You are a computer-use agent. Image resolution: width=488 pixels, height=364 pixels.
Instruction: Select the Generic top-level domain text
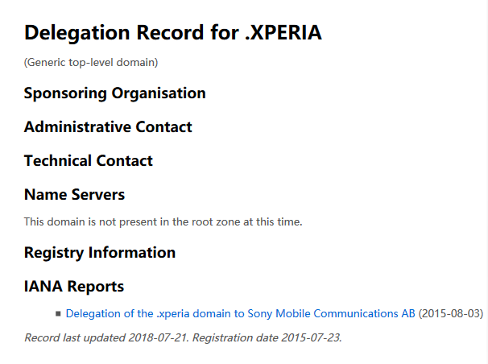(91, 62)
